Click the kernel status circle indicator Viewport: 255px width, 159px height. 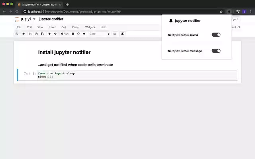pyautogui.click(x=239, y=27)
